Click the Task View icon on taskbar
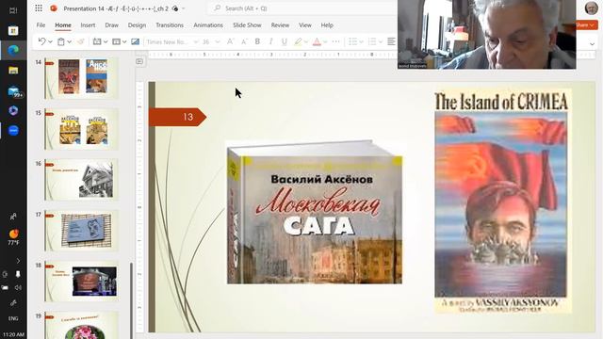 click(x=13, y=10)
